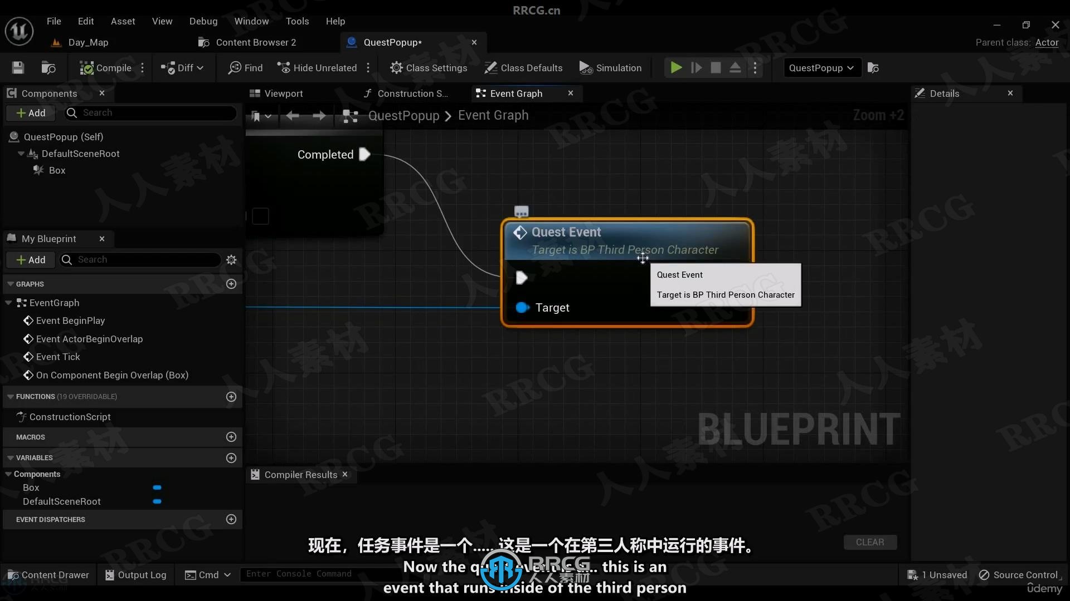
Task: Click the Quest Event node comment bubble
Action: pos(521,211)
